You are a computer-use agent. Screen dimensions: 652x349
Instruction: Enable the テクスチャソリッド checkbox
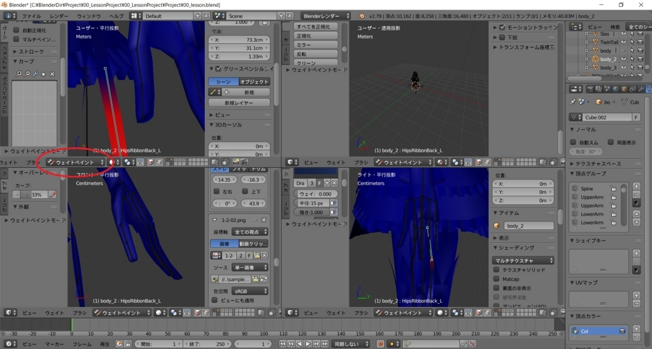[497, 270]
